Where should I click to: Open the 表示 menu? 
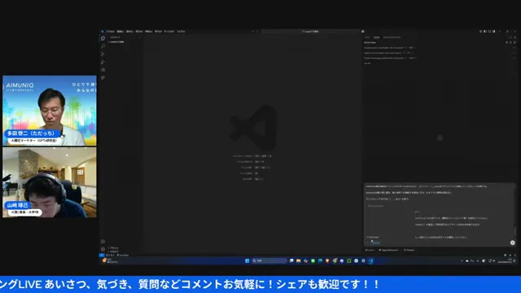pos(139,32)
